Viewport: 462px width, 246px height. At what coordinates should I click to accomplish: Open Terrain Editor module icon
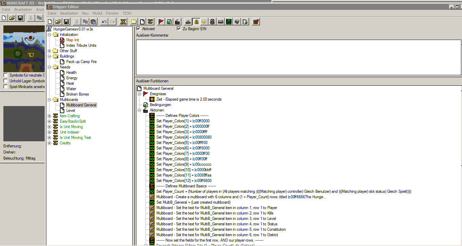click(188, 22)
